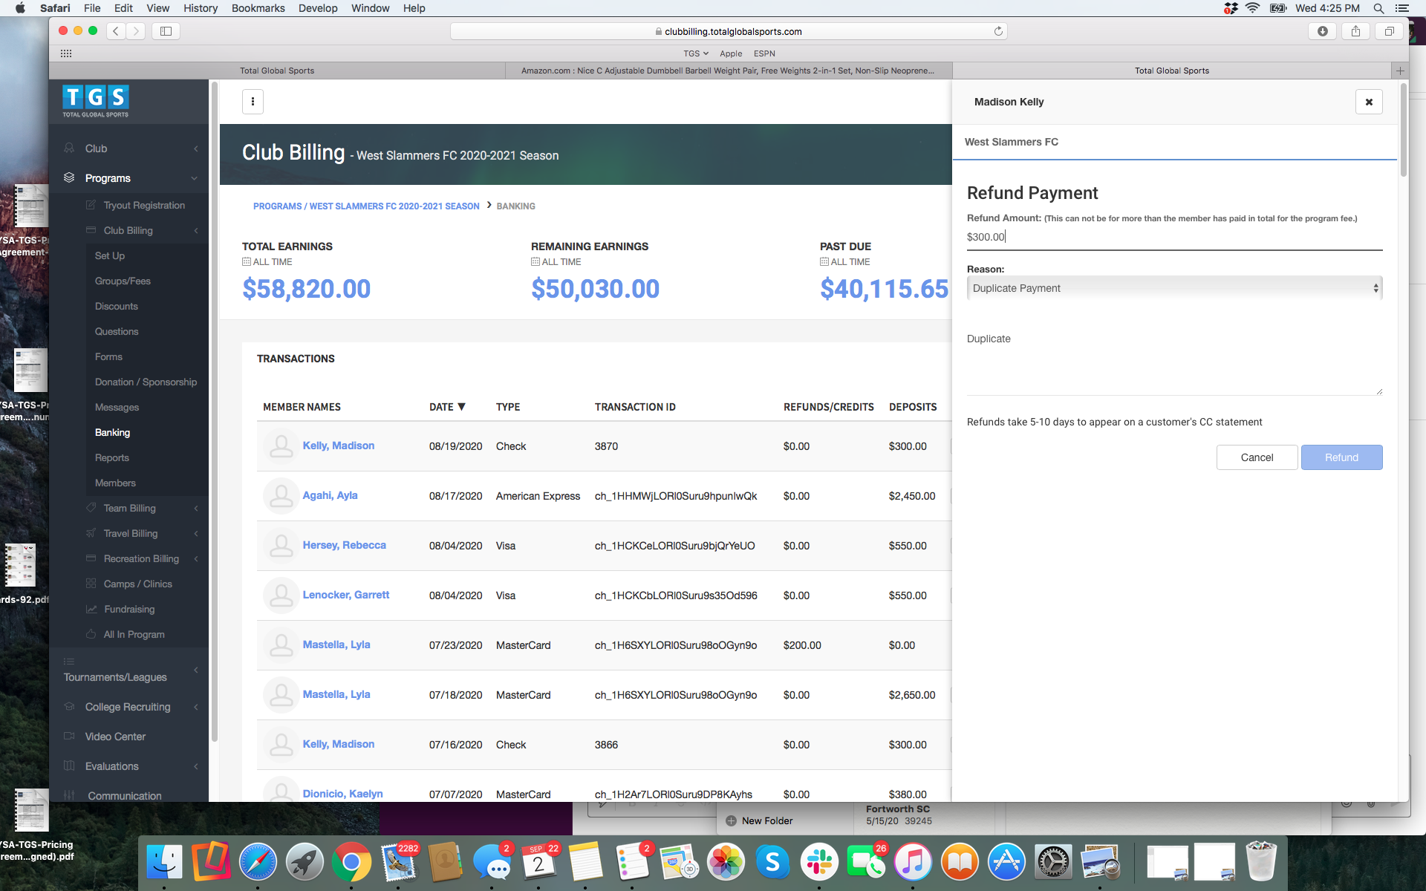Image resolution: width=1426 pixels, height=891 pixels.
Task: Open the History menu in the menu bar
Action: pyautogui.click(x=201, y=8)
